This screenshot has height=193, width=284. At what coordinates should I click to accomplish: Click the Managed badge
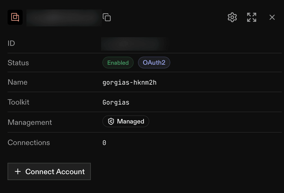coord(126,121)
